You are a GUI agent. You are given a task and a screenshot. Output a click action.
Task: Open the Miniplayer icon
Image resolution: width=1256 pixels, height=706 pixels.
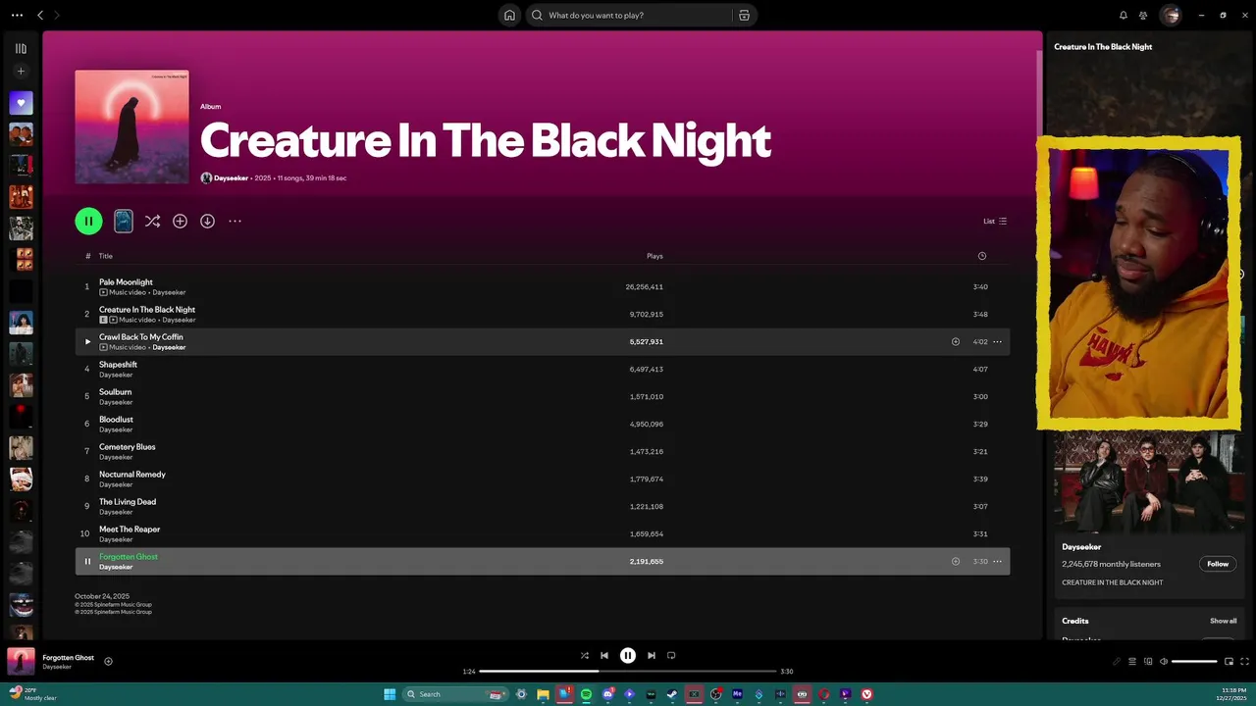coord(1229,661)
